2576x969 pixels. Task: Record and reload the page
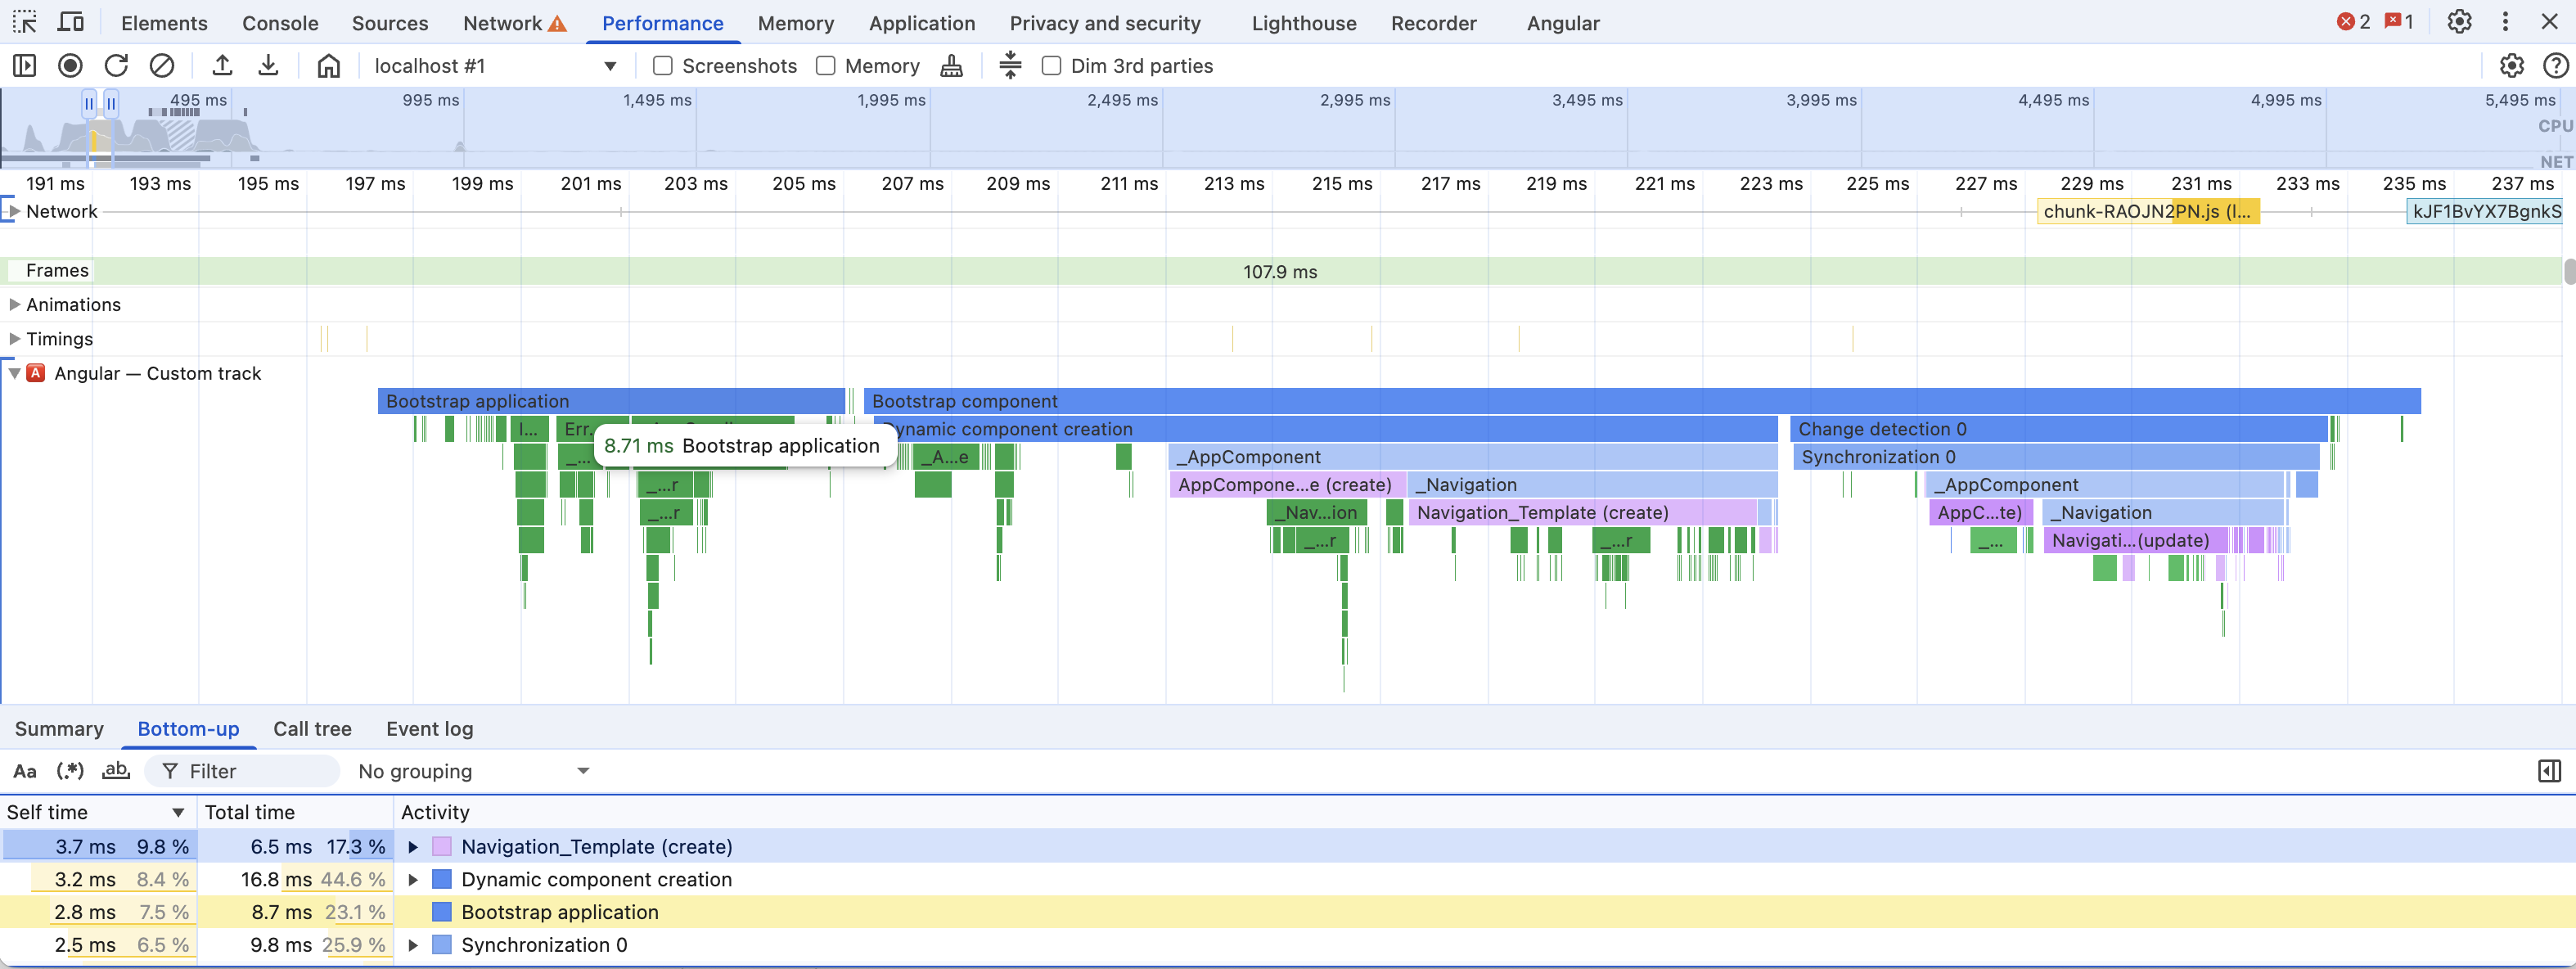click(117, 65)
